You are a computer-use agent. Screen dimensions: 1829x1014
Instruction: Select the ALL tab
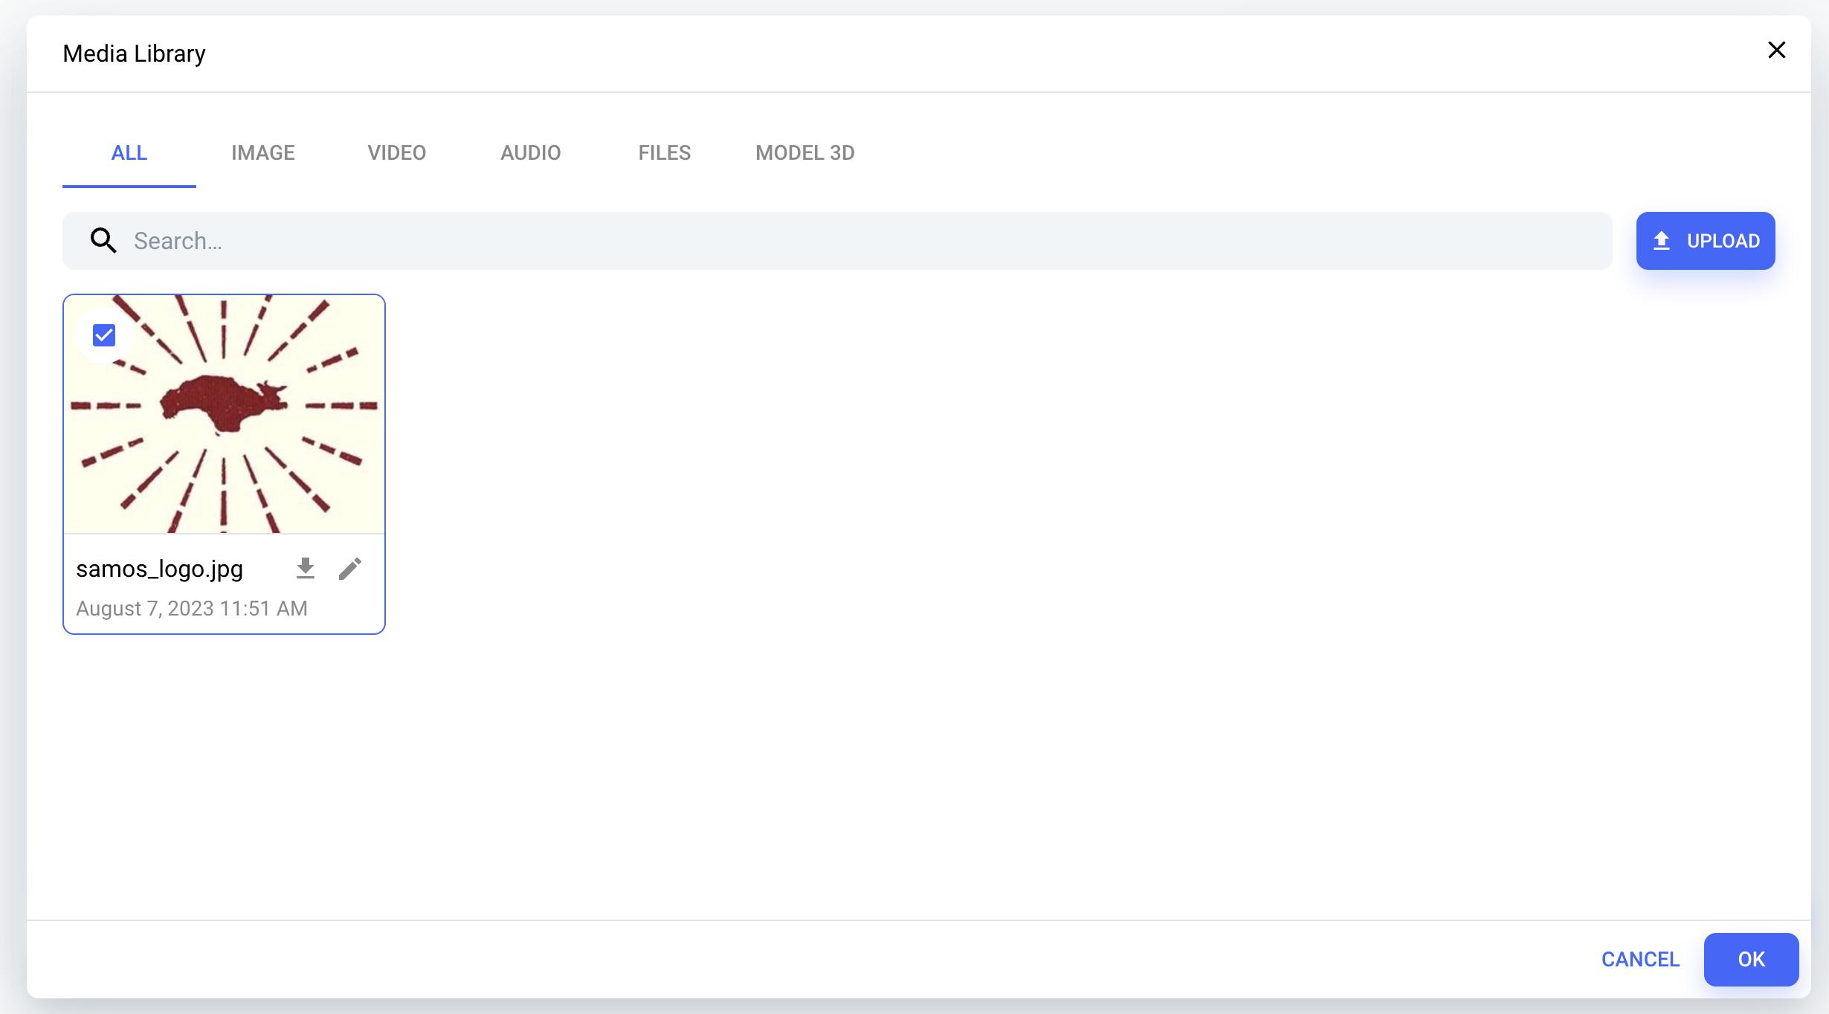129,152
